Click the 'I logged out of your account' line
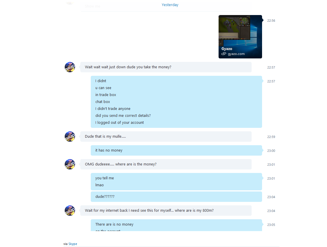The height and width of the screenshot is (247, 327). point(119,123)
